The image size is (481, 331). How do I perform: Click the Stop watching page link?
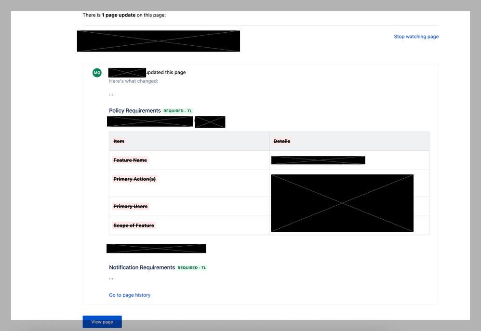coord(416,37)
